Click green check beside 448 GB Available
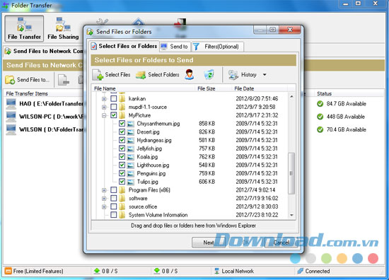 pyautogui.click(x=320, y=117)
